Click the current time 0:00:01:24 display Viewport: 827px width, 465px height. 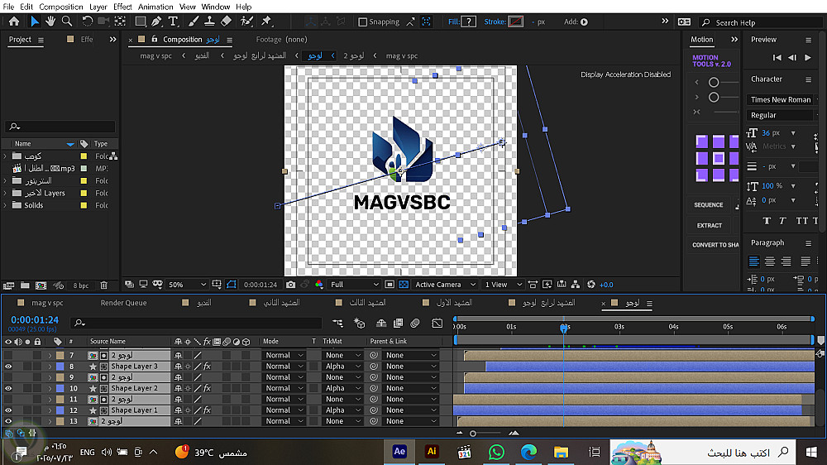pyautogui.click(x=35, y=320)
